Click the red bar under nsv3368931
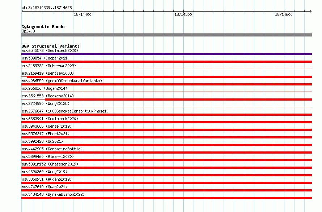 (166, 183)
